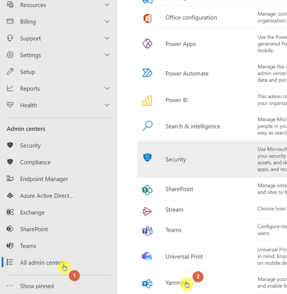Viewport: 287px width, 294px height.
Task: Click the Setup wrench icon
Action: click(10, 71)
